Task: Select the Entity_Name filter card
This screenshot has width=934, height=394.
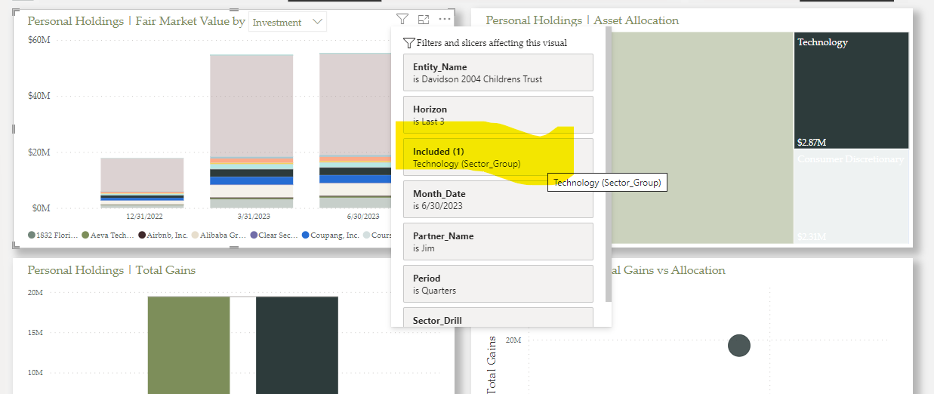Action: (x=498, y=72)
